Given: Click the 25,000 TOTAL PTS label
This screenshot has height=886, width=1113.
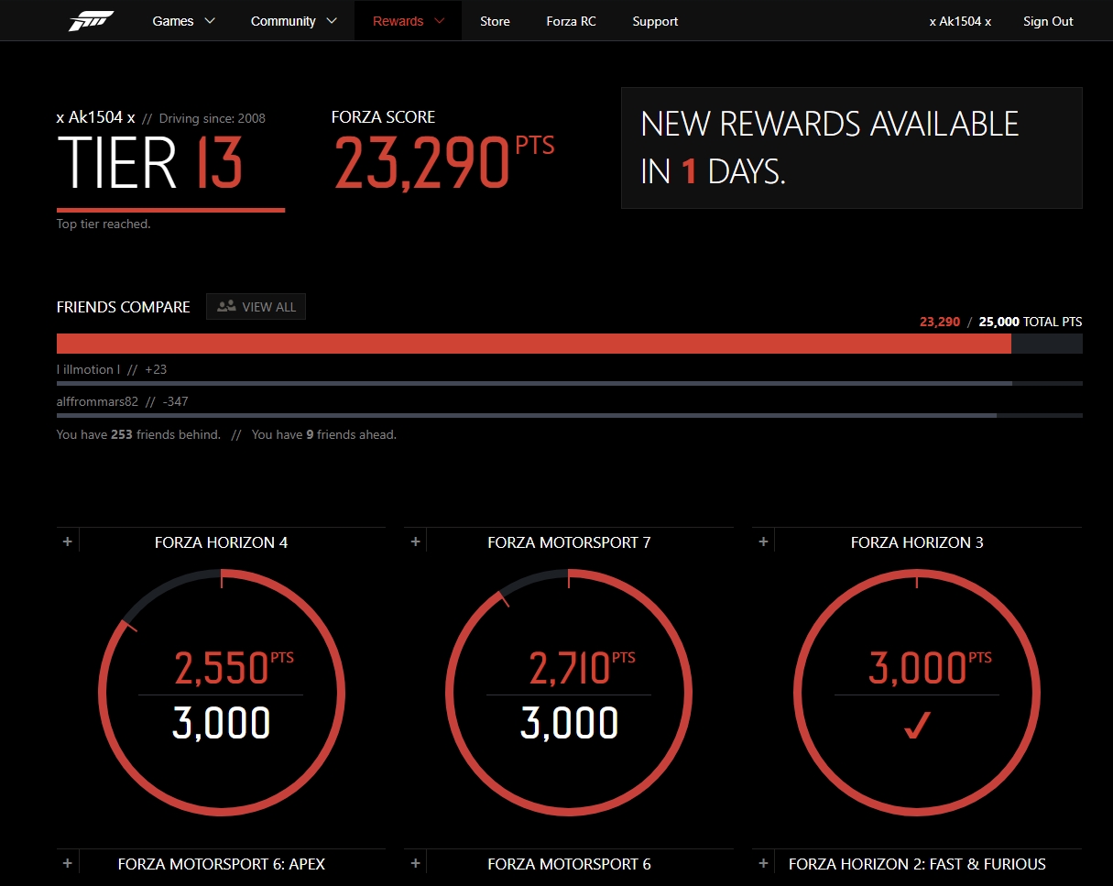Looking at the screenshot, I should click(1031, 322).
